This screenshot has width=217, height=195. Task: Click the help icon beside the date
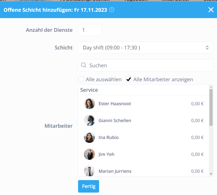coord(112,10)
